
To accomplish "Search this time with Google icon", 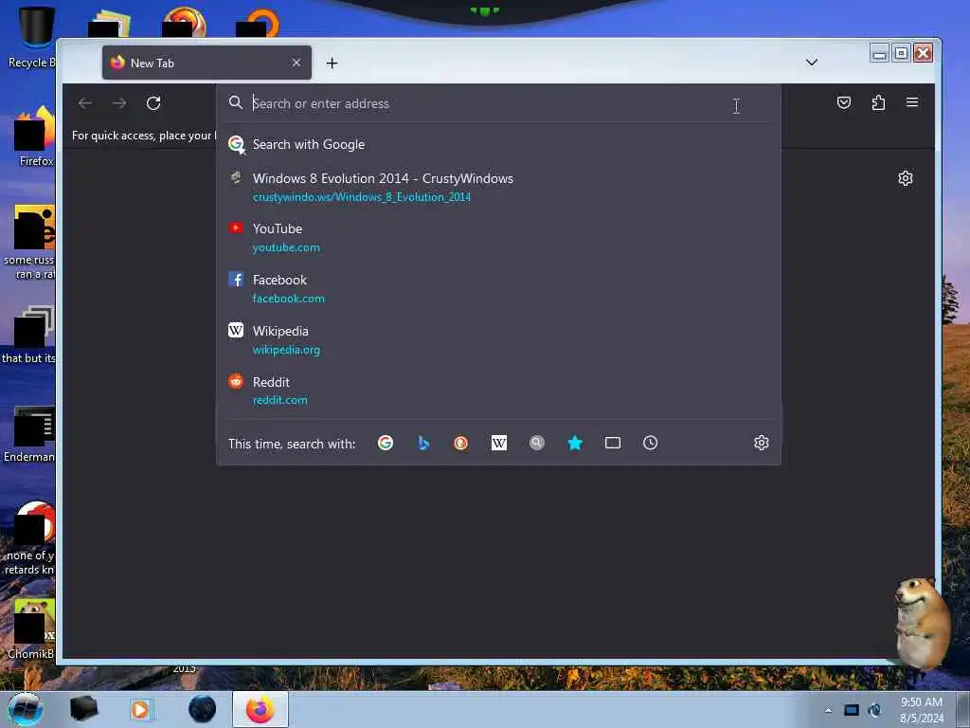I will (386, 444).
